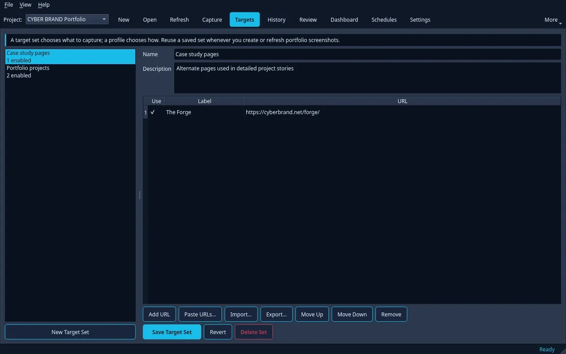The height and width of the screenshot is (354, 566).
Task: Switch to the Capture tab
Action: (212, 19)
